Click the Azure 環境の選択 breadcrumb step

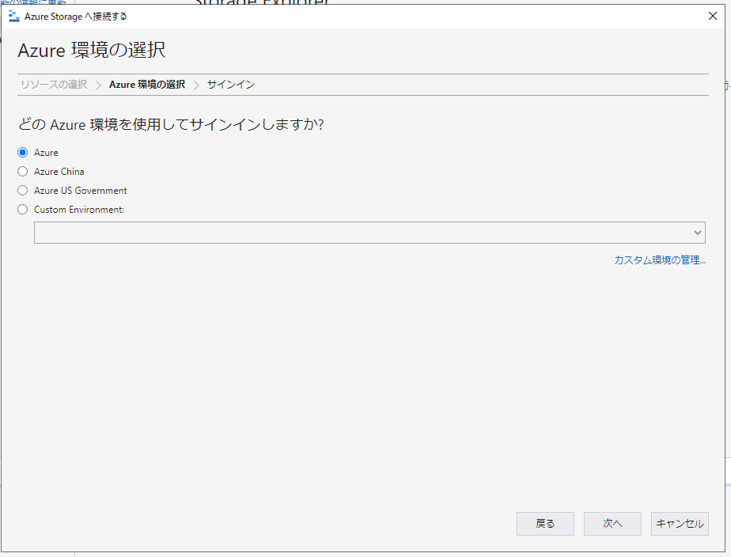[x=148, y=84]
